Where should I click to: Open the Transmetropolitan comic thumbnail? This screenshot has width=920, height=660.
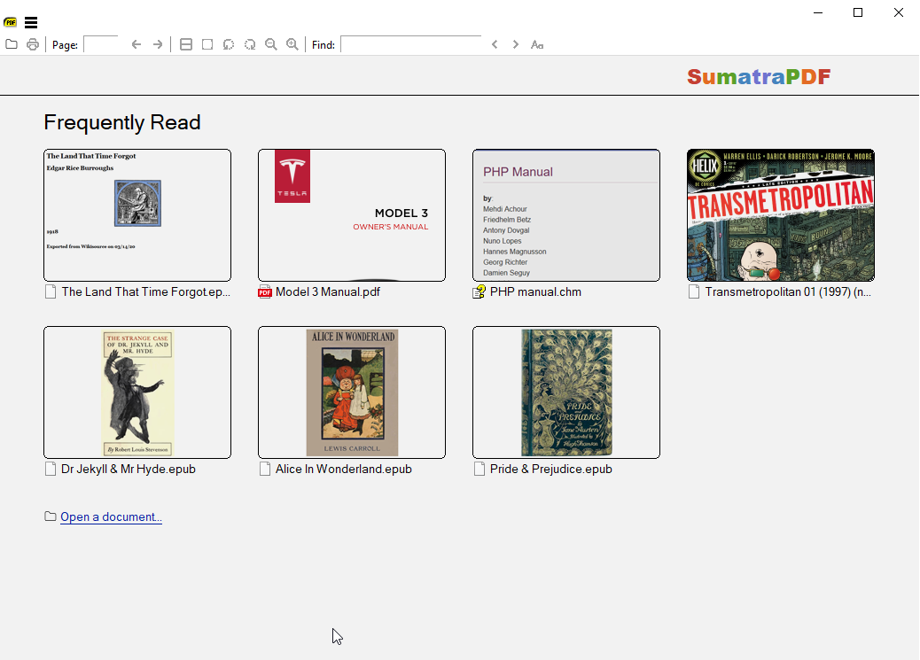[781, 215]
